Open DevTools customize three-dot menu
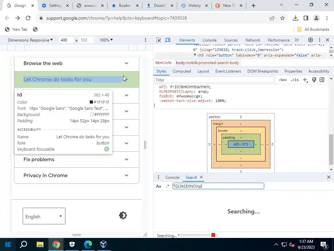 (319, 40)
